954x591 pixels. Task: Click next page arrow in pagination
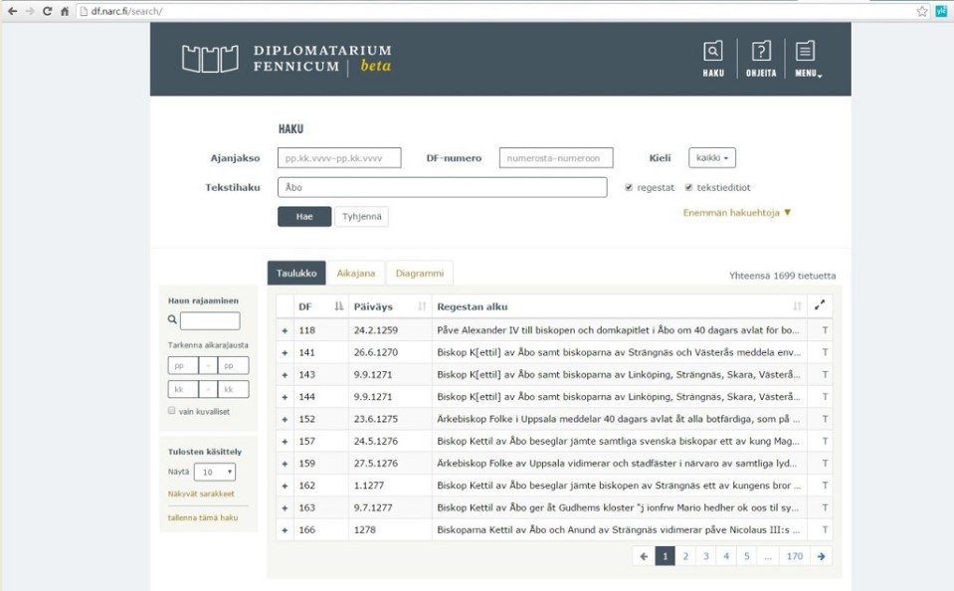(821, 556)
